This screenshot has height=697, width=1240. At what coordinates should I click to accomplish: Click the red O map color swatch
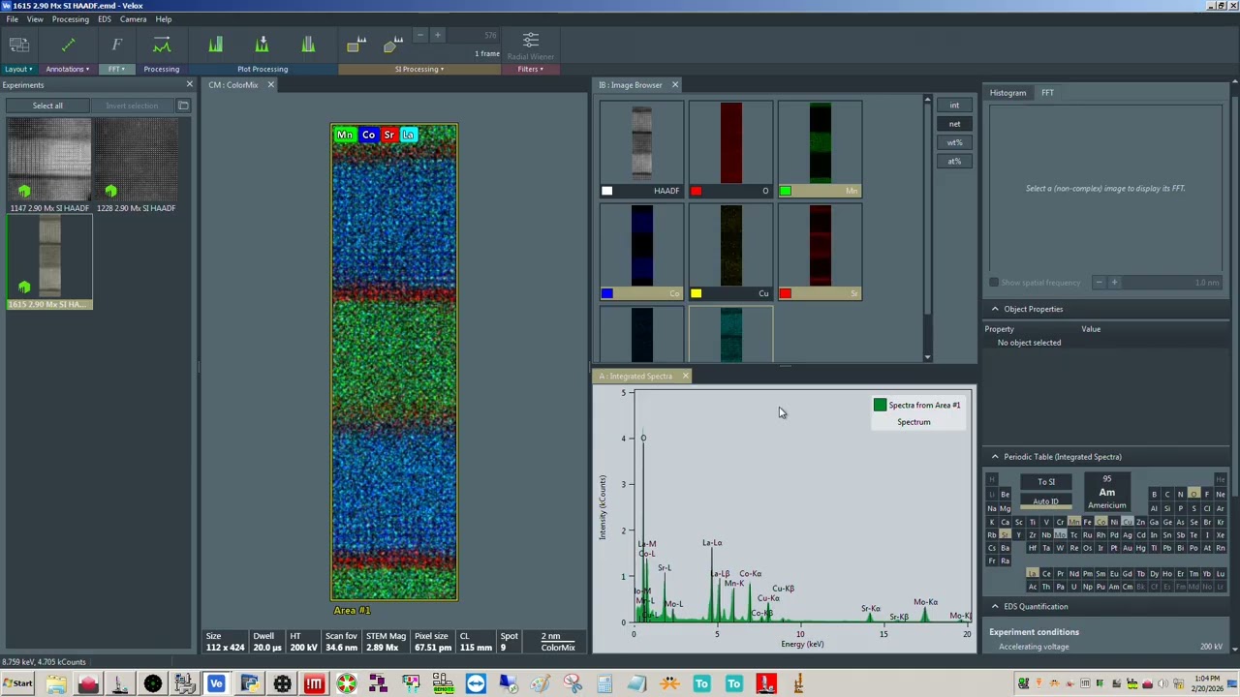pyautogui.click(x=696, y=191)
